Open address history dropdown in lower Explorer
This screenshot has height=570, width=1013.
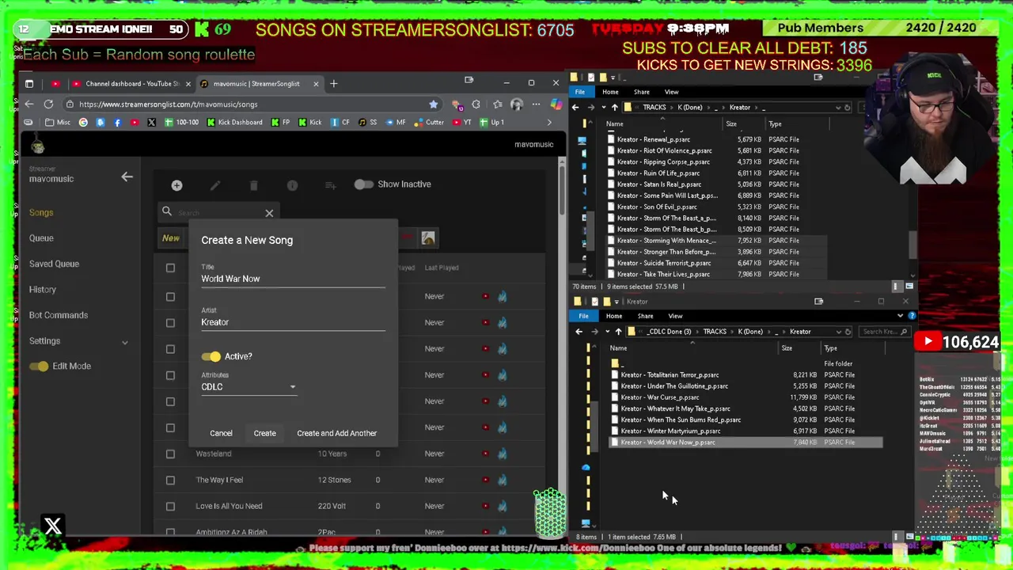[x=838, y=332]
